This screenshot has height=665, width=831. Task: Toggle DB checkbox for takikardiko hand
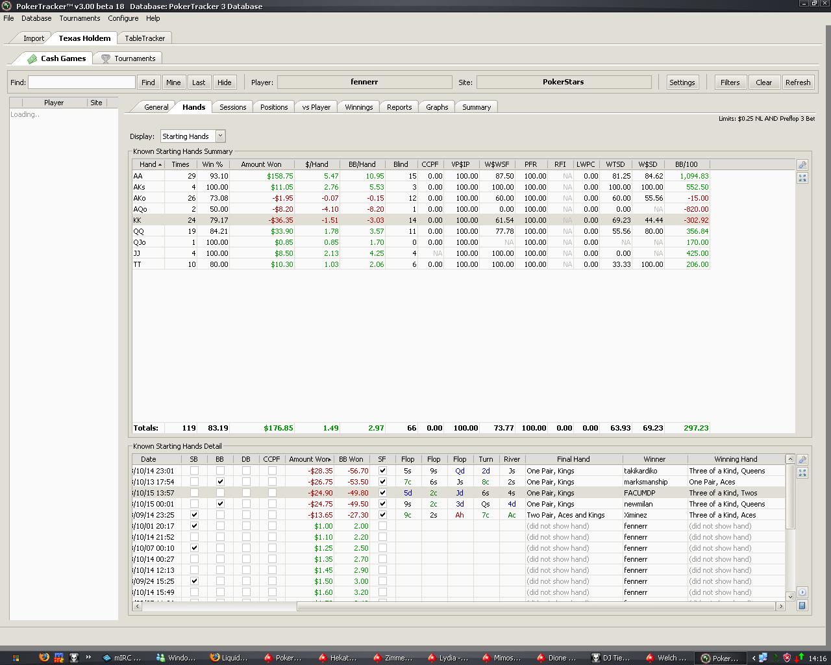pyautogui.click(x=246, y=471)
